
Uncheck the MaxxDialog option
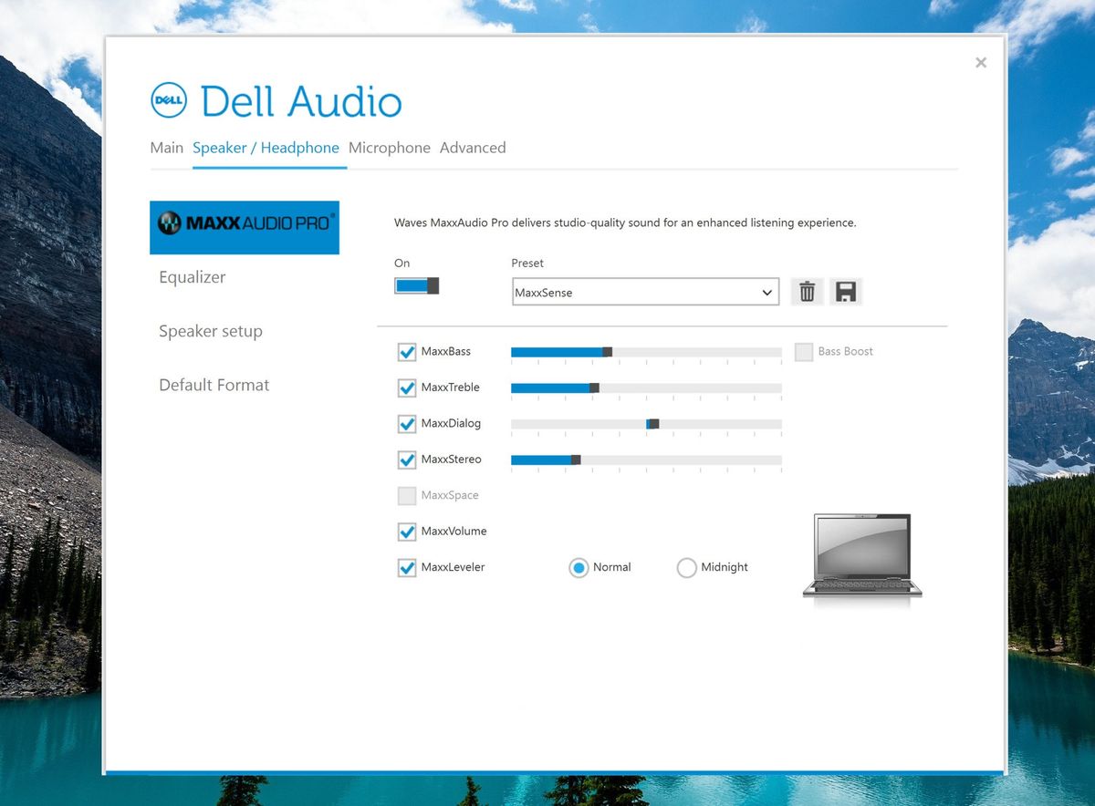pos(407,424)
